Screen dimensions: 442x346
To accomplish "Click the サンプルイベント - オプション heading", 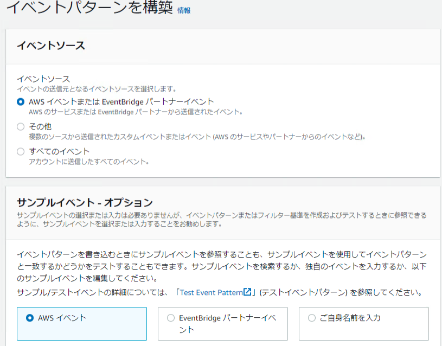I will (85, 202).
